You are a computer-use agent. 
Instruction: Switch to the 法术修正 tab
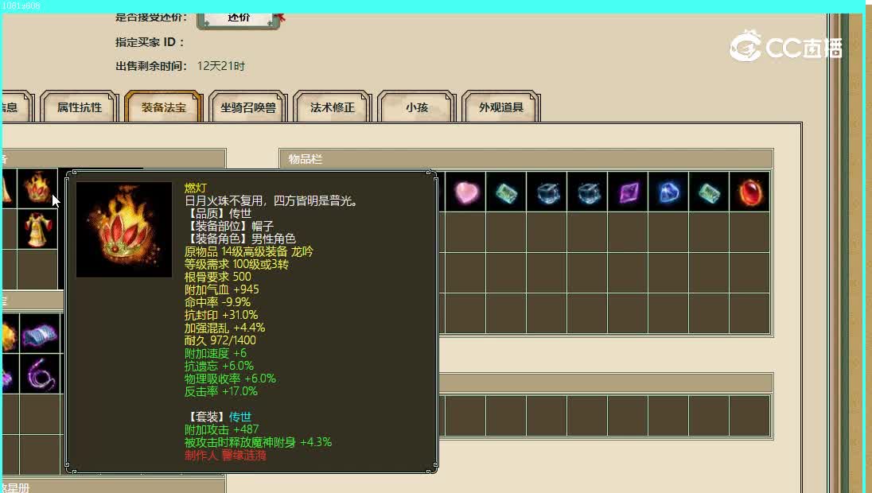pyautogui.click(x=332, y=107)
